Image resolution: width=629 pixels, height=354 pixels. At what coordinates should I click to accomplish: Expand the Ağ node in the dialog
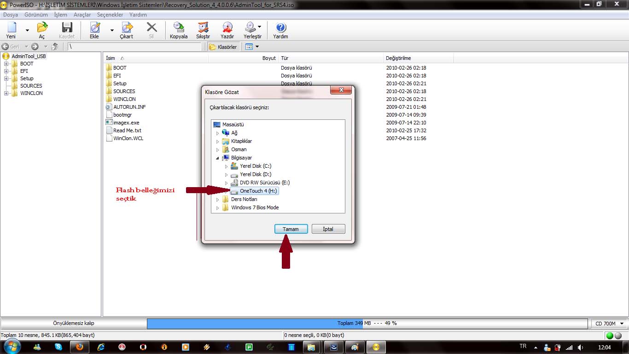pyautogui.click(x=218, y=133)
